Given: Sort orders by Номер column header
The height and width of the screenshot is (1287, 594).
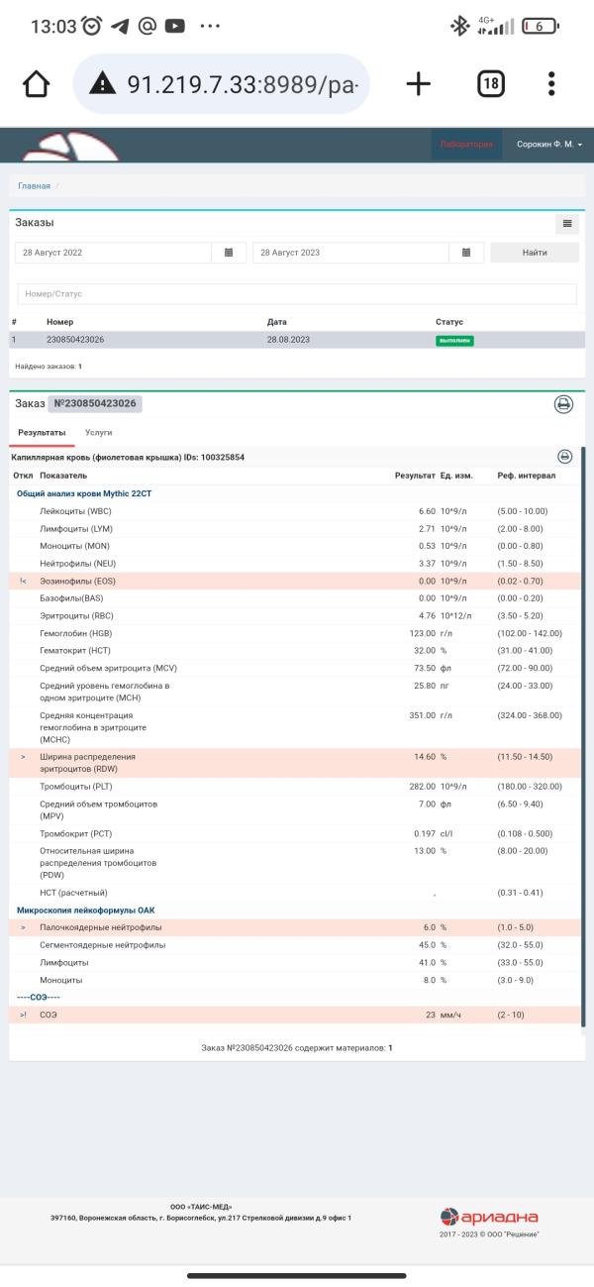Looking at the screenshot, I should click(x=59, y=322).
